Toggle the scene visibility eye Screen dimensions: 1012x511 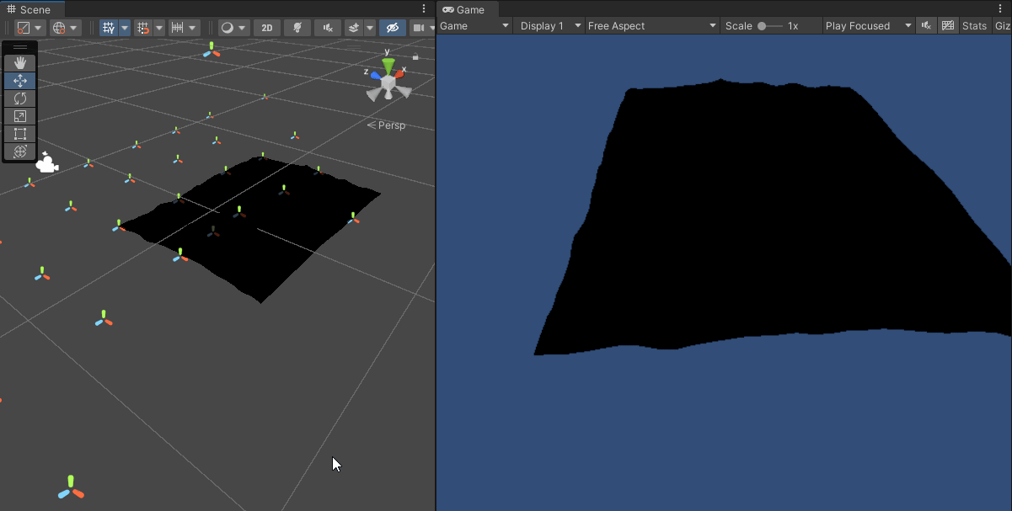[x=393, y=28]
